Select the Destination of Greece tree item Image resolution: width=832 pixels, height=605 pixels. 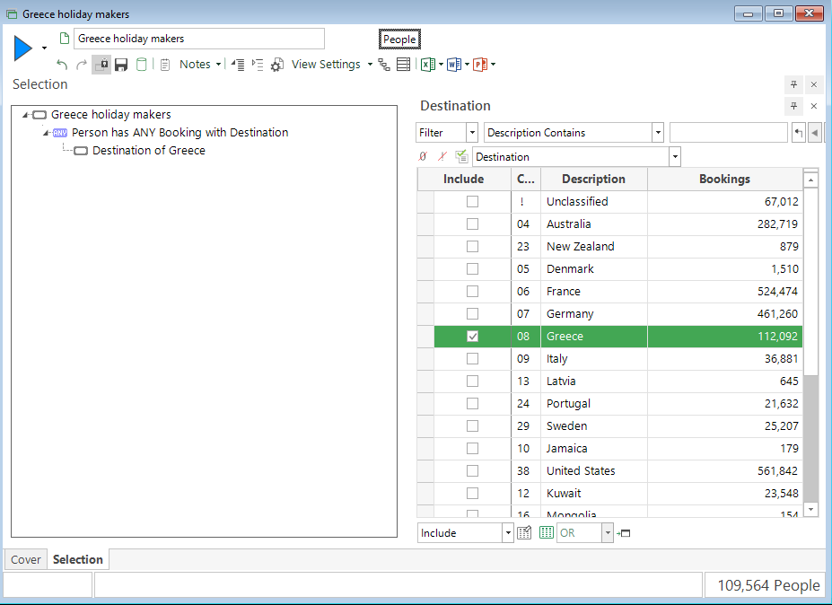pos(149,151)
